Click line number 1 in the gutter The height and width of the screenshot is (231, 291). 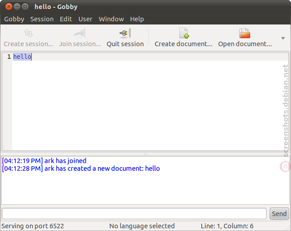tap(9, 57)
